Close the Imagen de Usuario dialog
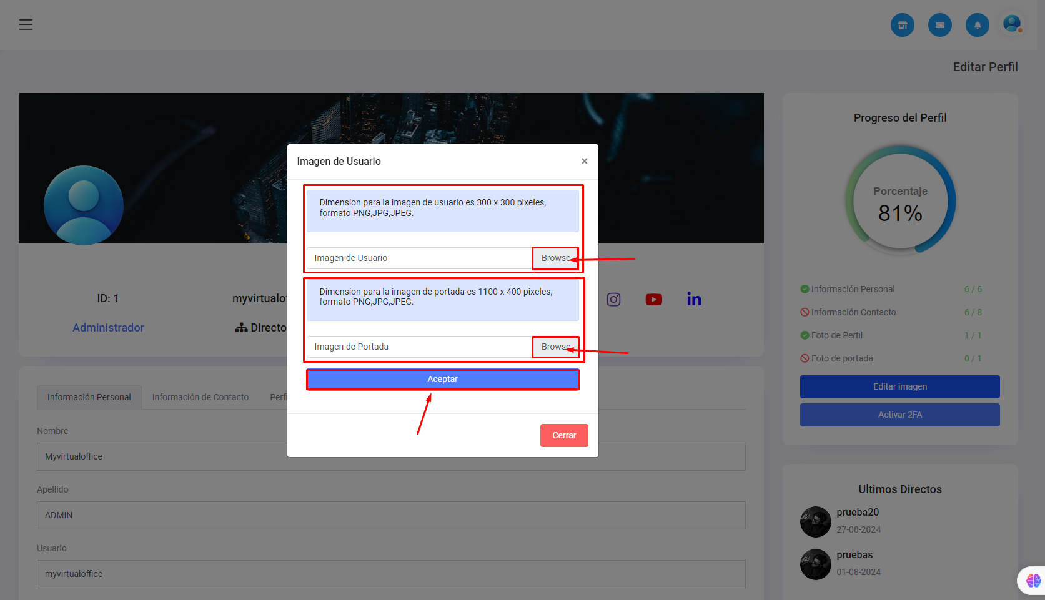1045x600 pixels. pos(584,161)
